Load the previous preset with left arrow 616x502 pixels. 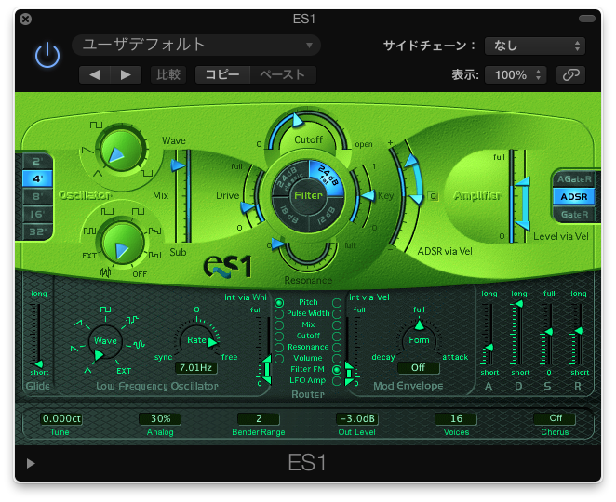point(95,74)
